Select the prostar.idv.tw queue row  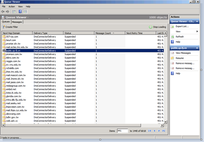(x=83, y=44)
